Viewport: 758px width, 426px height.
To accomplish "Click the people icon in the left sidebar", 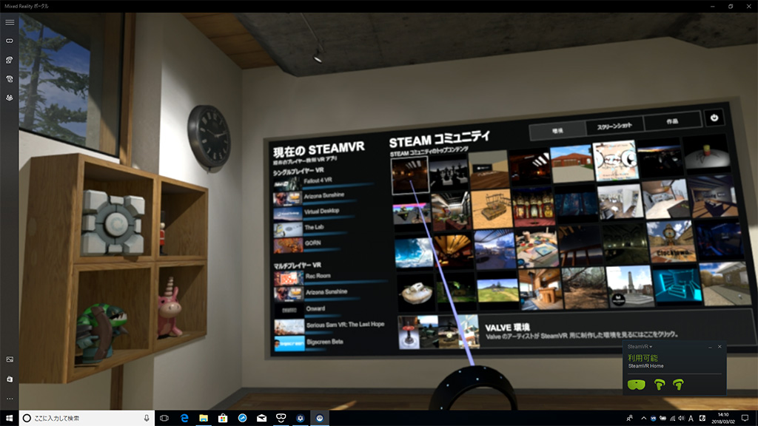I will click(x=10, y=98).
